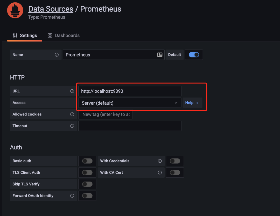Screen dimensions: 280x216
Task: Click the Allowed cookies info icon
Action: (x=72, y=114)
